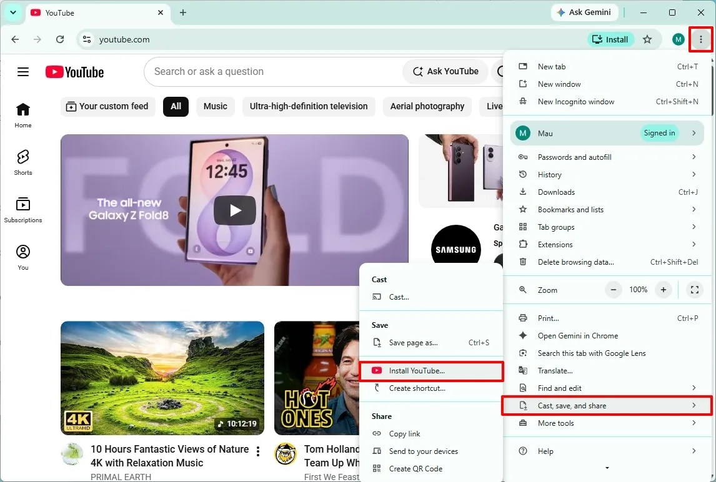The height and width of the screenshot is (482, 716).
Task: Expand Passwords and autofill submenu
Action: point(607,157)
